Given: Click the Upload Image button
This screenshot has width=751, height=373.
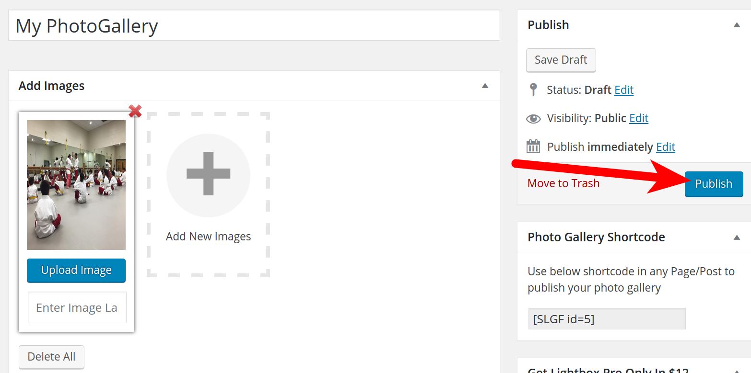Looking at the screenshot, I should (76, 271).
